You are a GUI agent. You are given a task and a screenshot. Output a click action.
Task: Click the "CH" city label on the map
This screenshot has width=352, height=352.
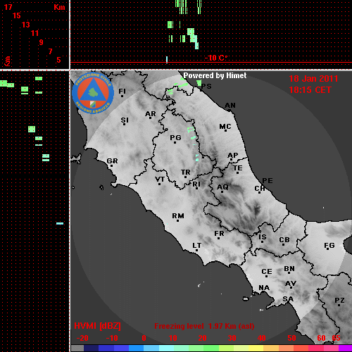tap(260, 189)
